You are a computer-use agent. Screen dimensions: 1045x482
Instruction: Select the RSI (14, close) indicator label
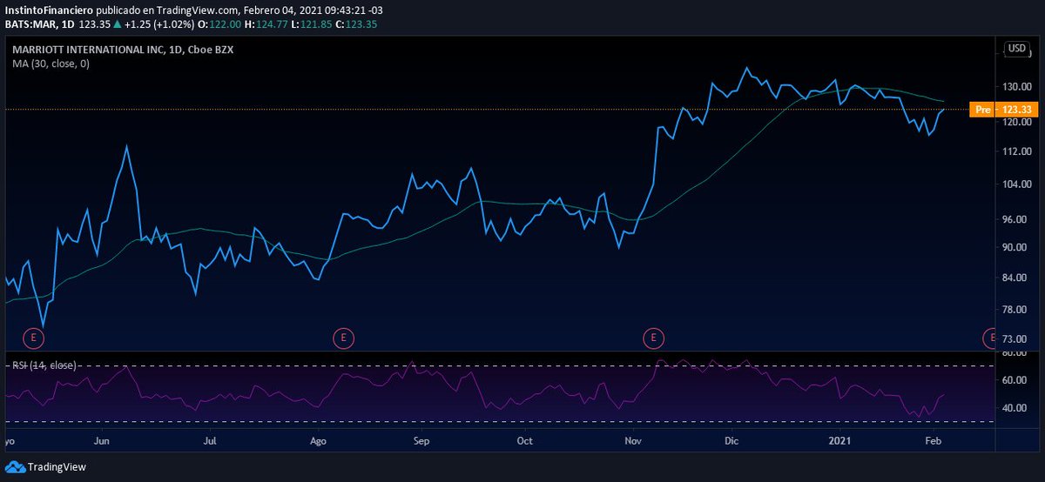pyautogui.click(x=44, y=365)
